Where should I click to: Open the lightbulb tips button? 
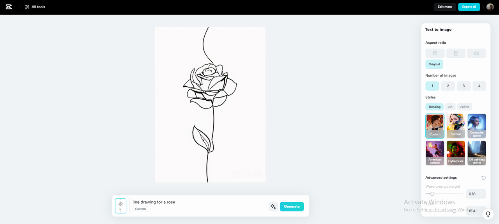[x=488, y=214]
